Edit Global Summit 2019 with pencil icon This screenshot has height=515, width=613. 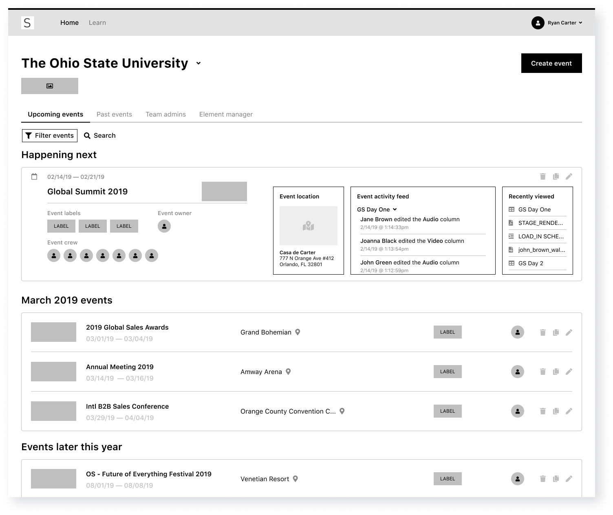(569, 176)
